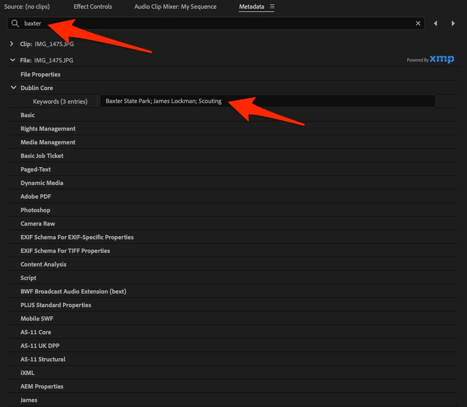This screenshot has height=407, width=467.
Task: Open the Effect Controls tab
Action: 93,7
